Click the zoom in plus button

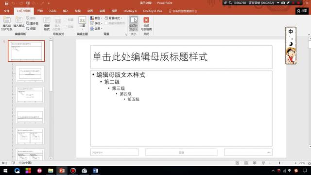[295, 163]
